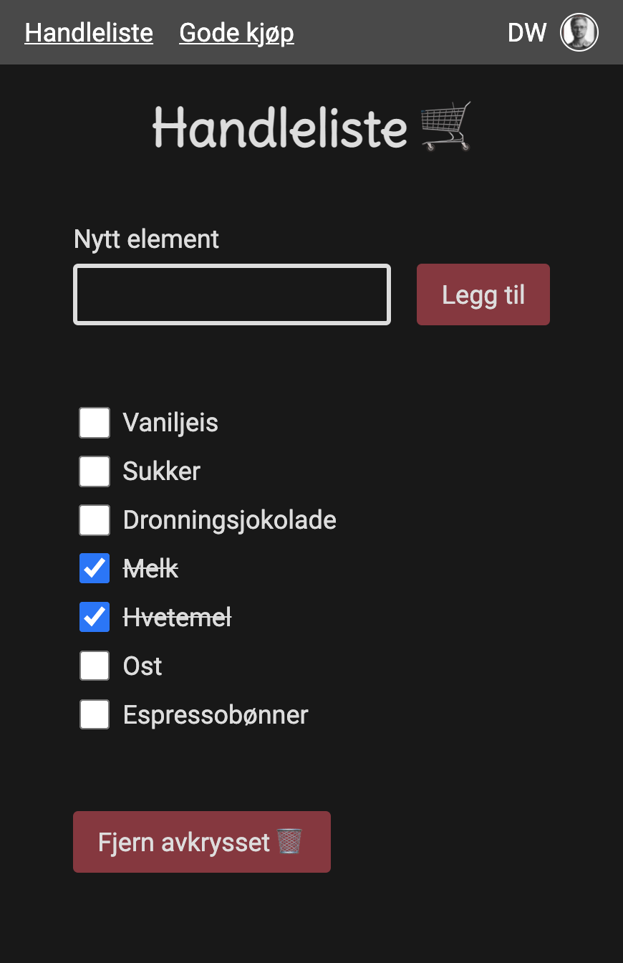Click the Nytt element label

pos(146,239)
